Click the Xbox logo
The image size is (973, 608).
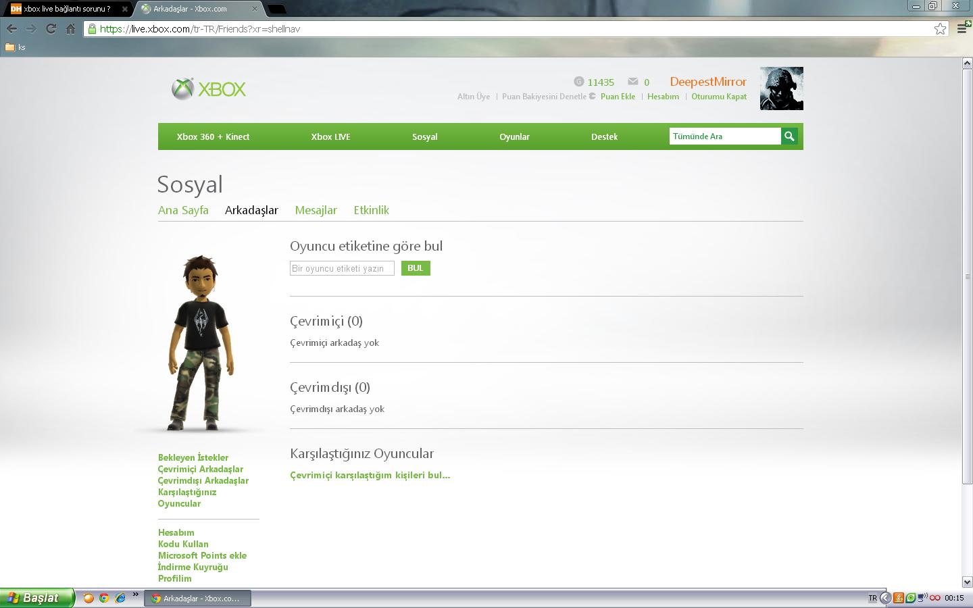pyautogui.click(x=209, y=88)
